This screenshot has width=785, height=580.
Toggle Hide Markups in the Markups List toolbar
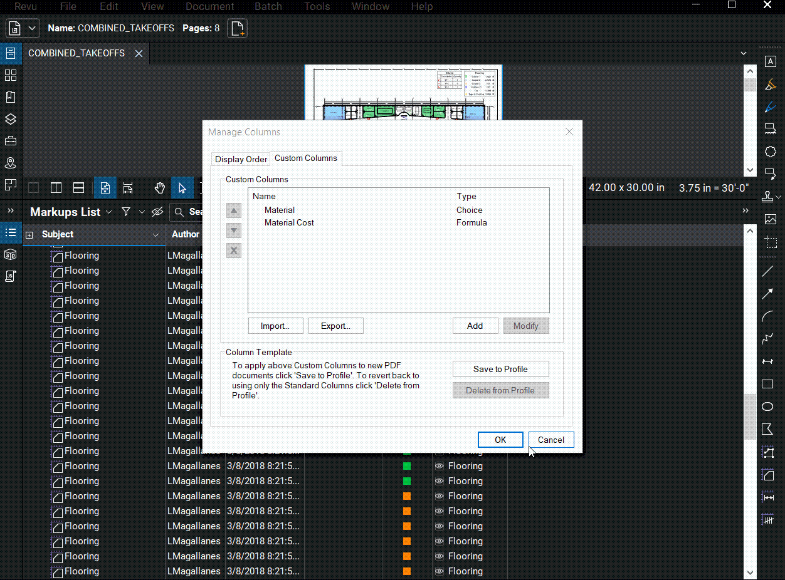pos(157,212)
